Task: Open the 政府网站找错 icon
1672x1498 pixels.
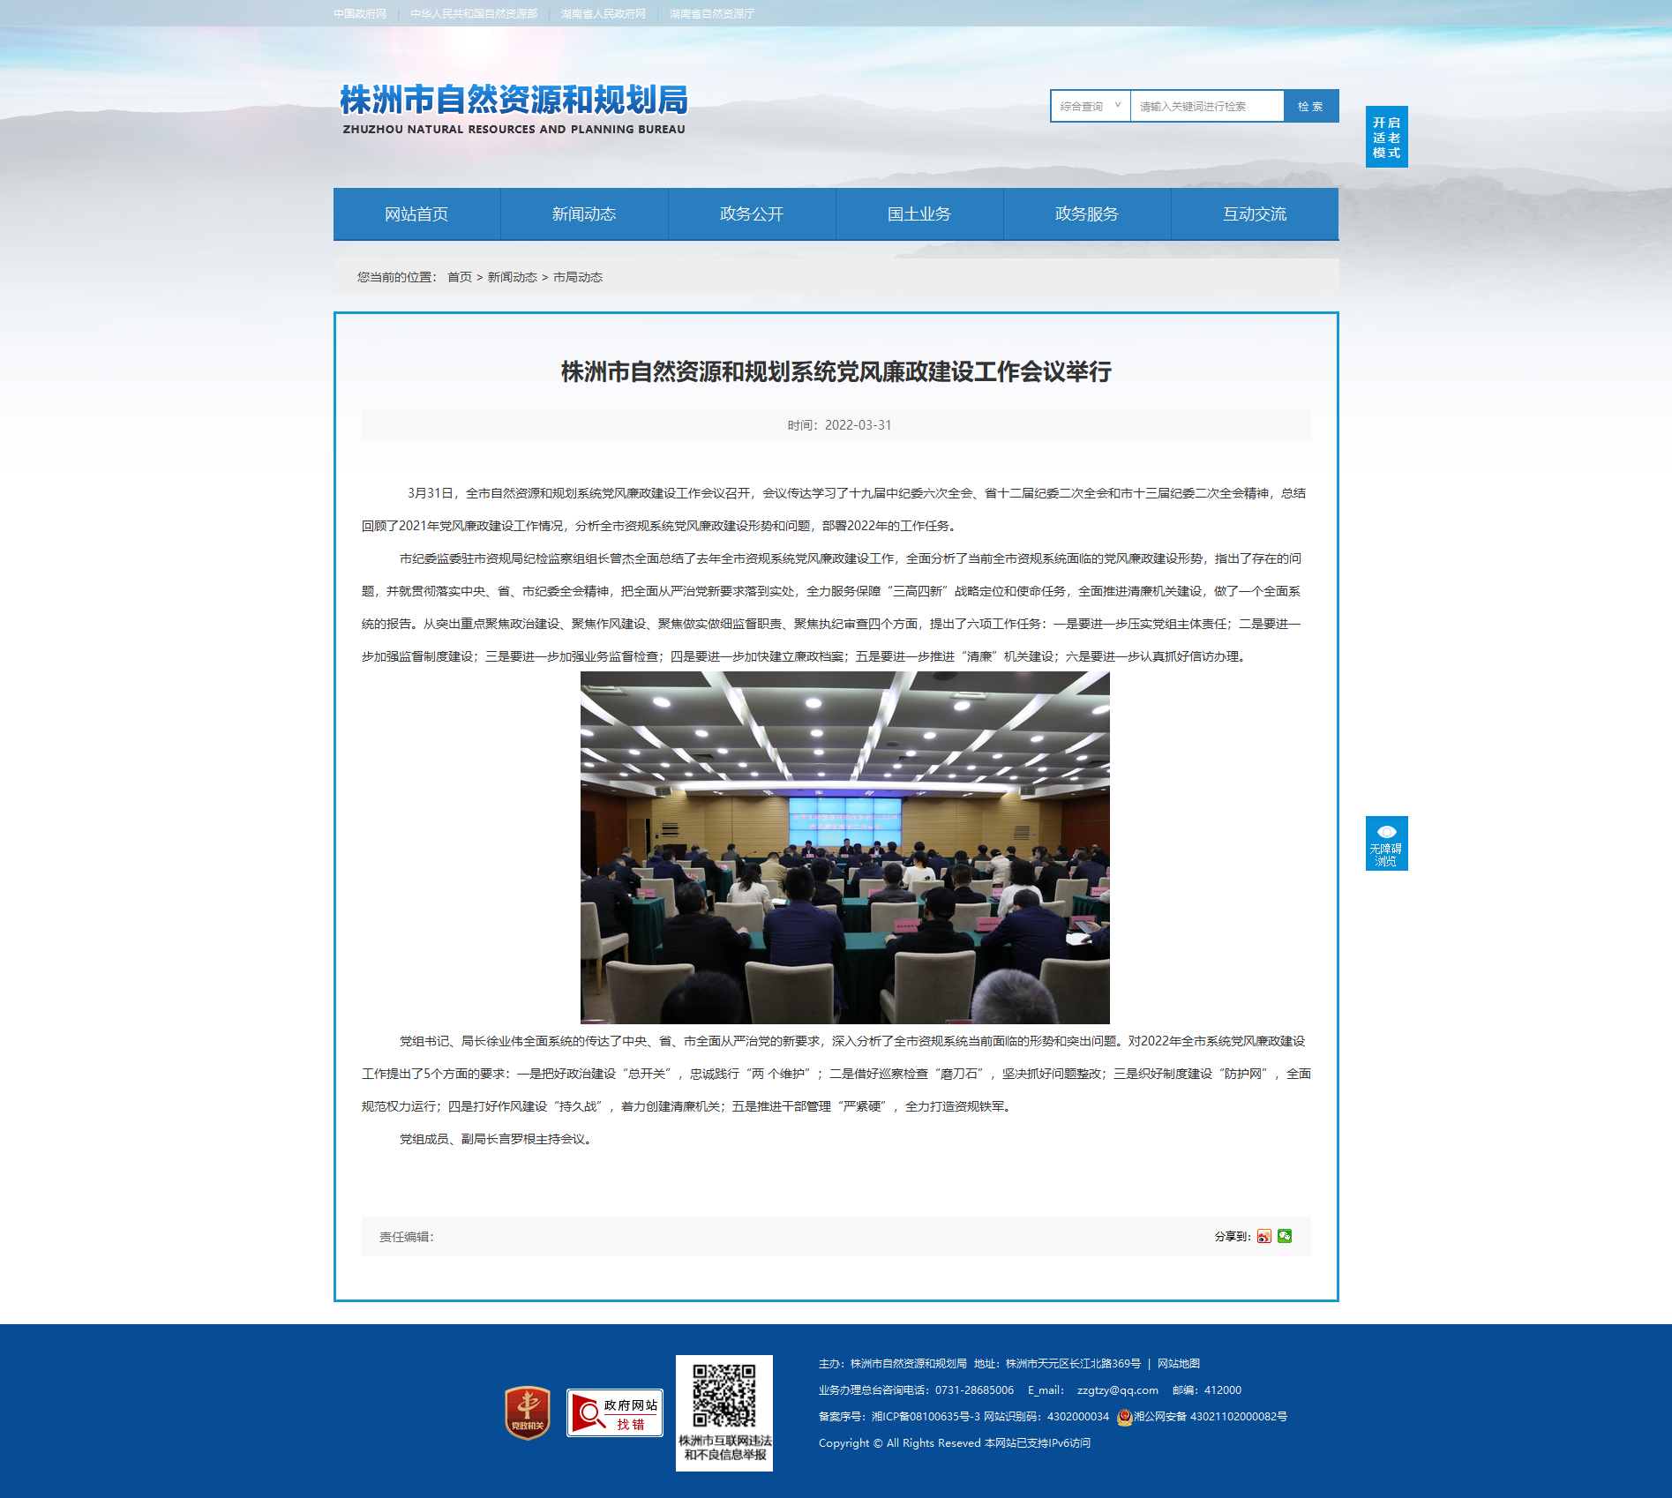Action: tap(615, 1412)
